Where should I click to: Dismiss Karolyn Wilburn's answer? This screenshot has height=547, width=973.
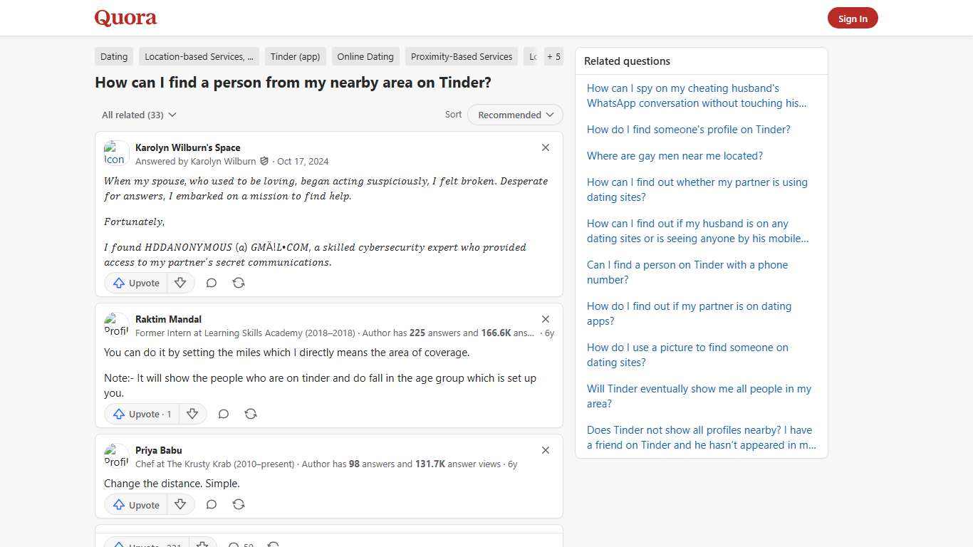pyautogui.click(x=546, y=147)
